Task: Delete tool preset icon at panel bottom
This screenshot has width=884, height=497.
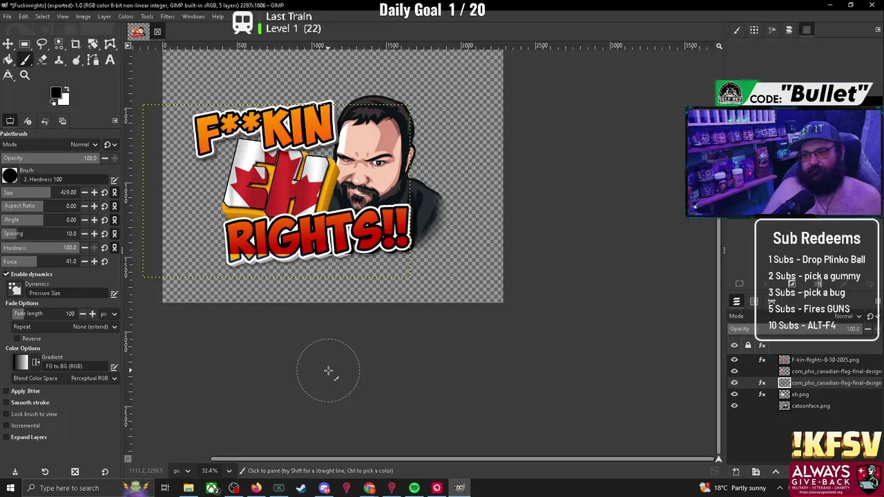Action: pos(75,471)
